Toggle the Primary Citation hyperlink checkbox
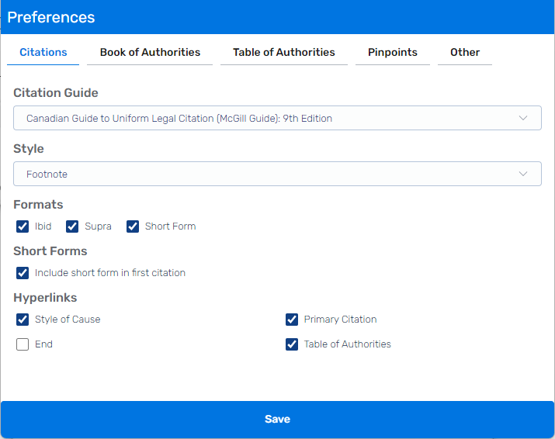555x439 pixels. 292,320
